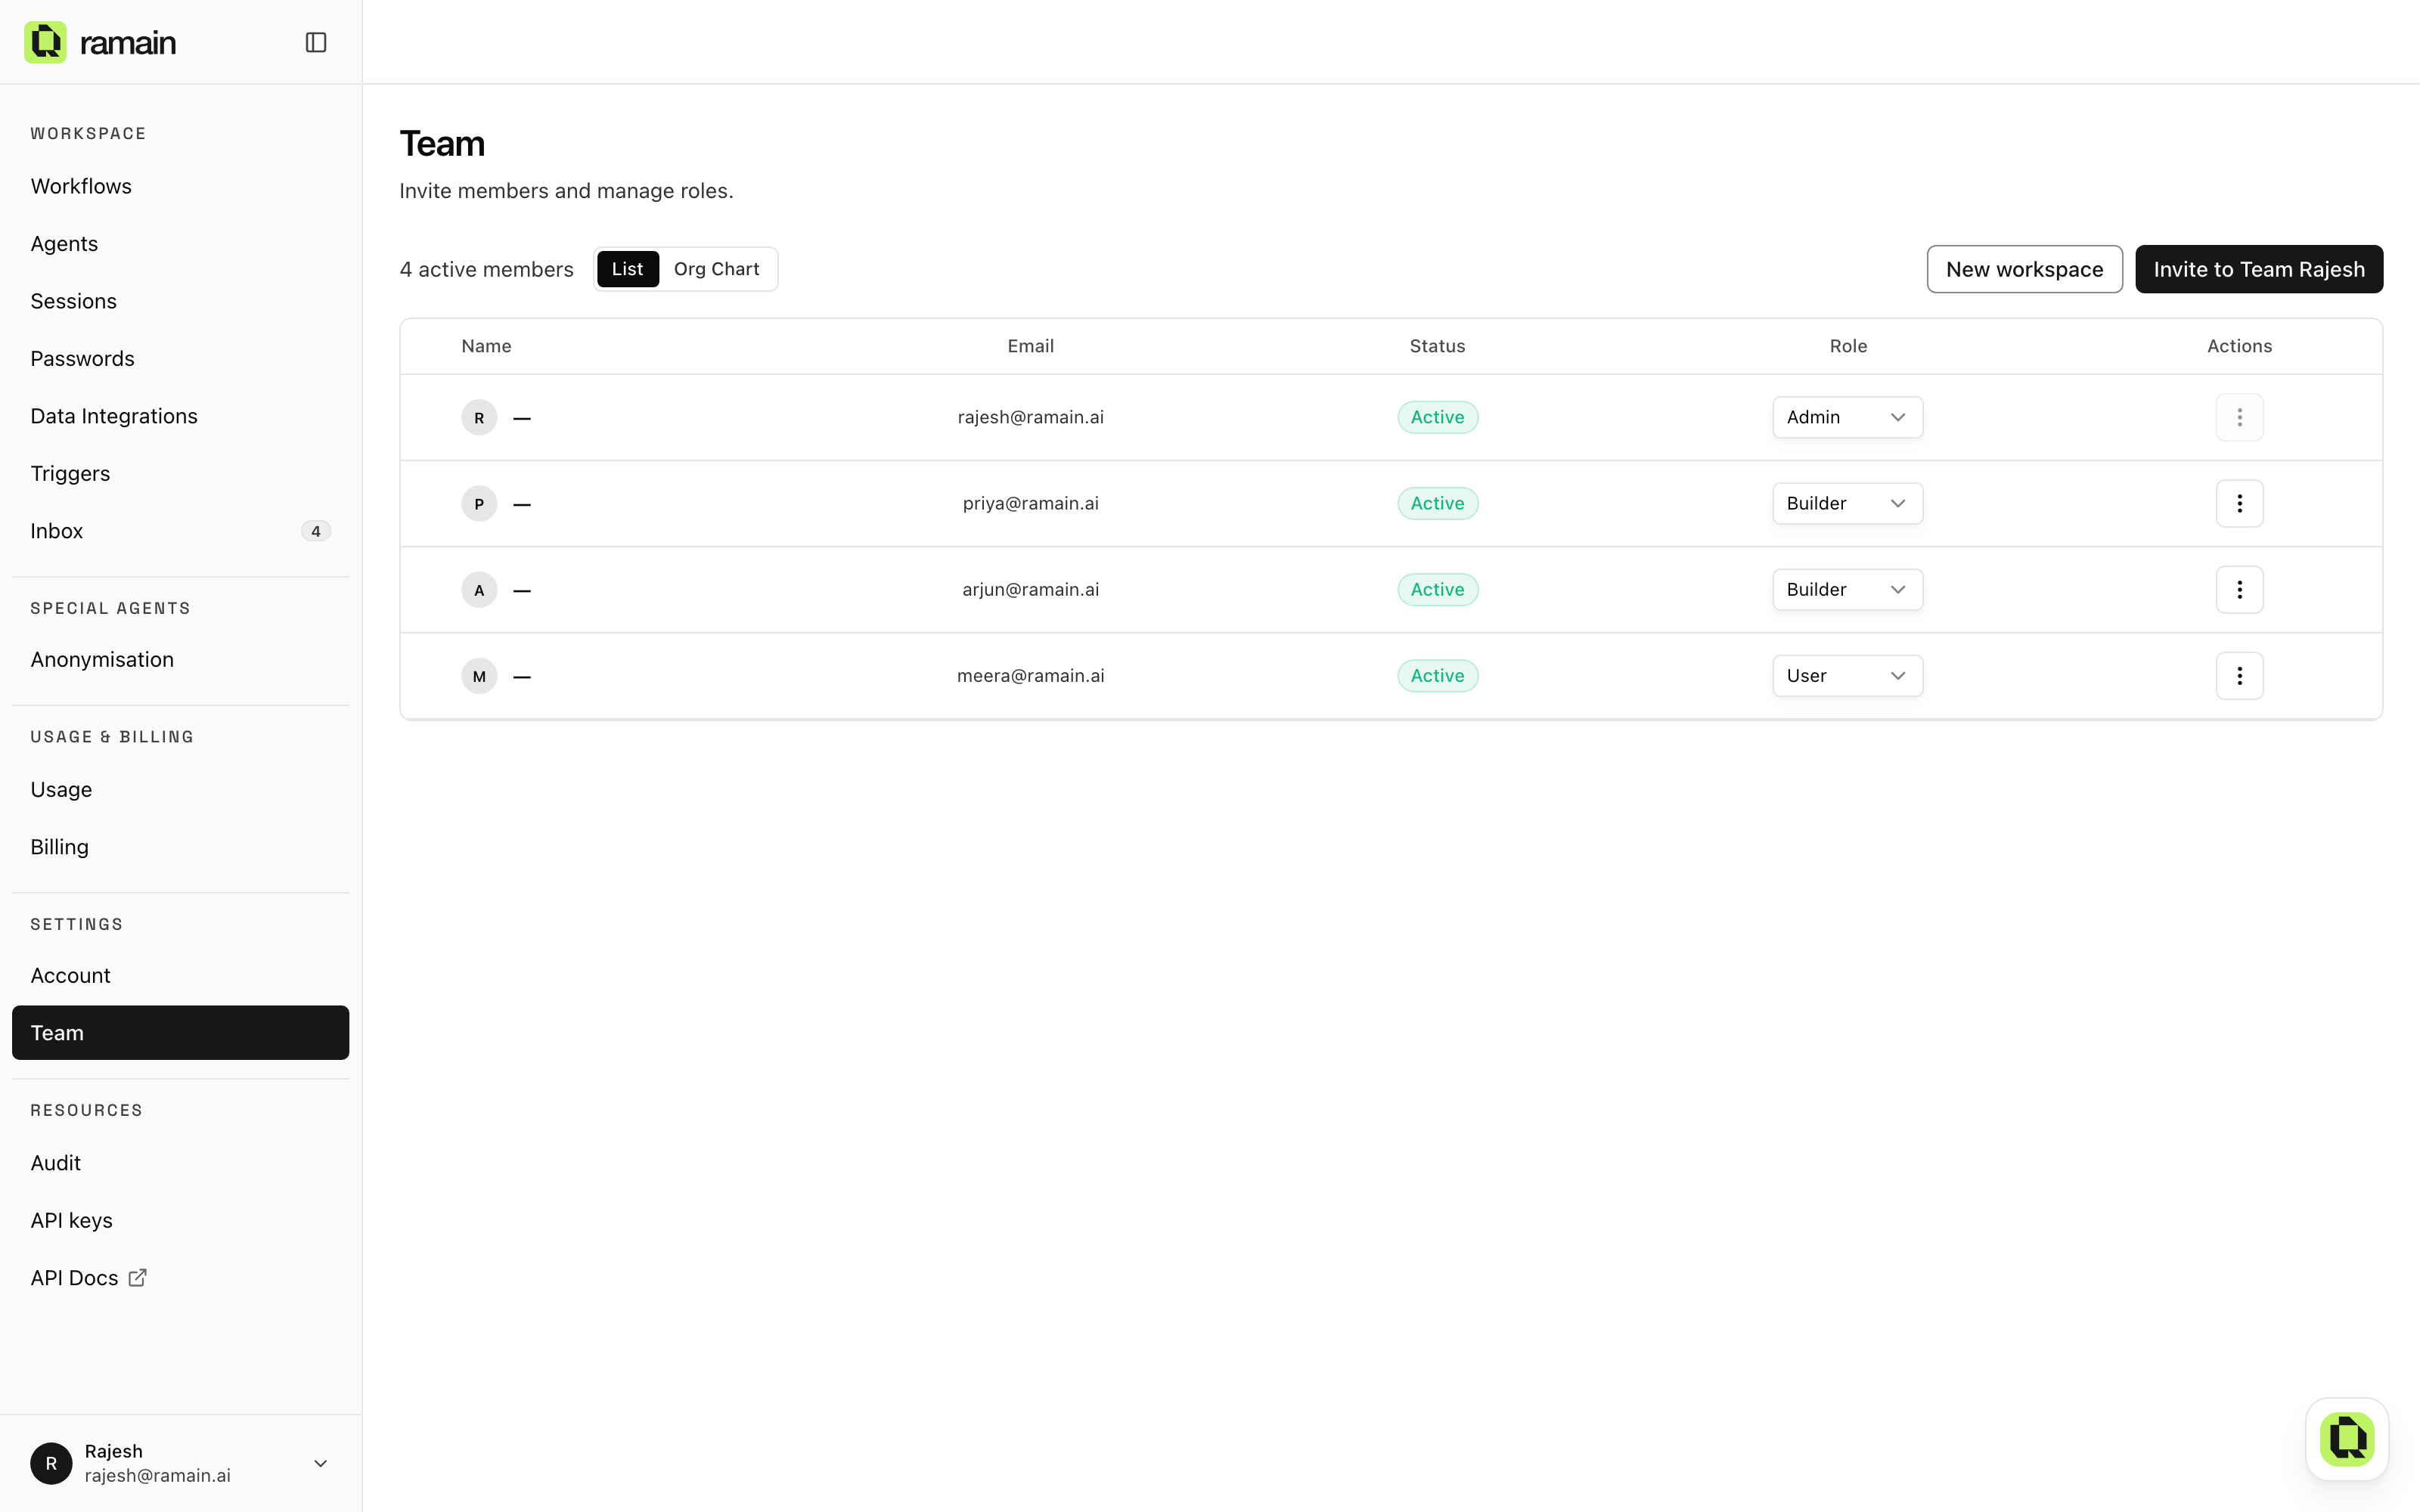The image size is (2420, 1512).
Task: Open the Admin role dropdown for rajesh
Action: [x=1847, y=417]
